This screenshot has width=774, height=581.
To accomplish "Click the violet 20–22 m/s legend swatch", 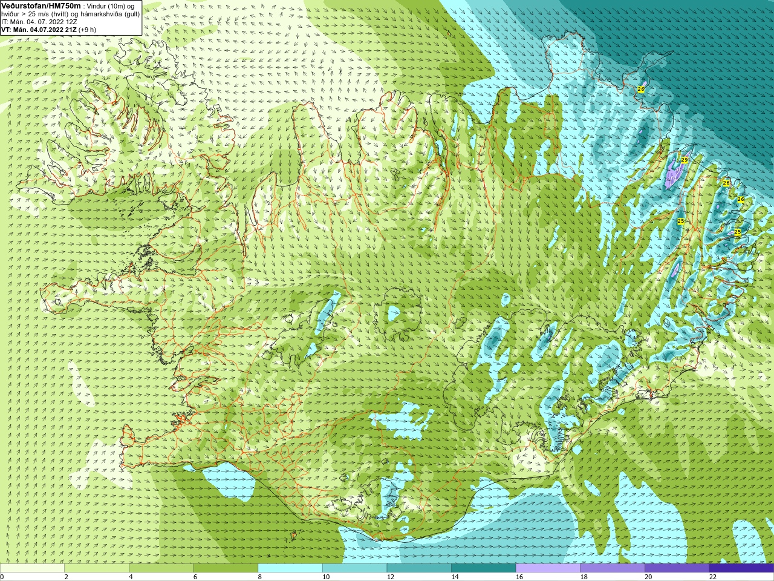I will pos(677,568).
